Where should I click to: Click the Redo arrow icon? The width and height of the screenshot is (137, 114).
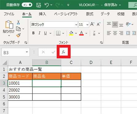58,5
